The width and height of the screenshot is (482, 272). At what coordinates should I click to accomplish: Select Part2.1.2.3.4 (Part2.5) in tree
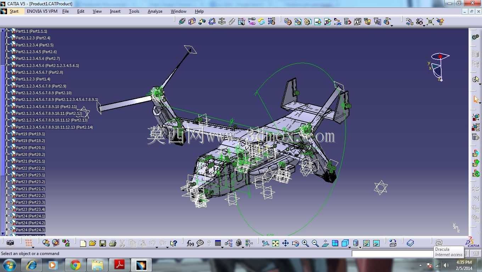(35, 45)
